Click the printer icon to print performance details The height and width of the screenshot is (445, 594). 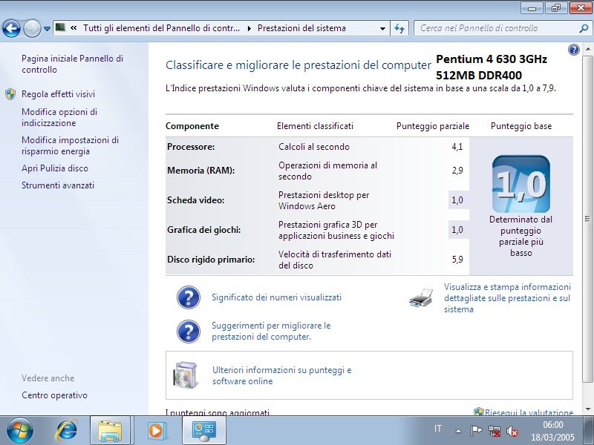tap(420, 297)
